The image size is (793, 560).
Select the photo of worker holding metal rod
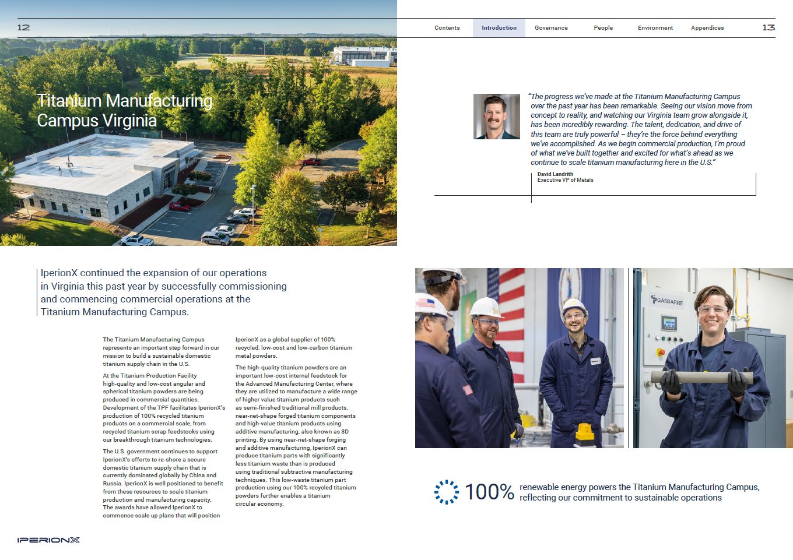(x=713, y=358)
